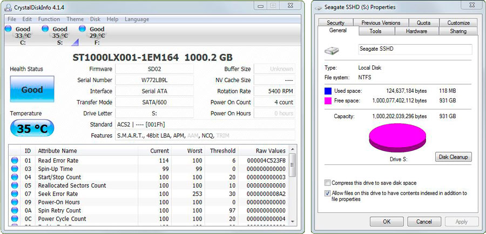Screen dimensions: 486x234
Task: Click the blue Used space color swatch
Action: [x=328, y=91]
